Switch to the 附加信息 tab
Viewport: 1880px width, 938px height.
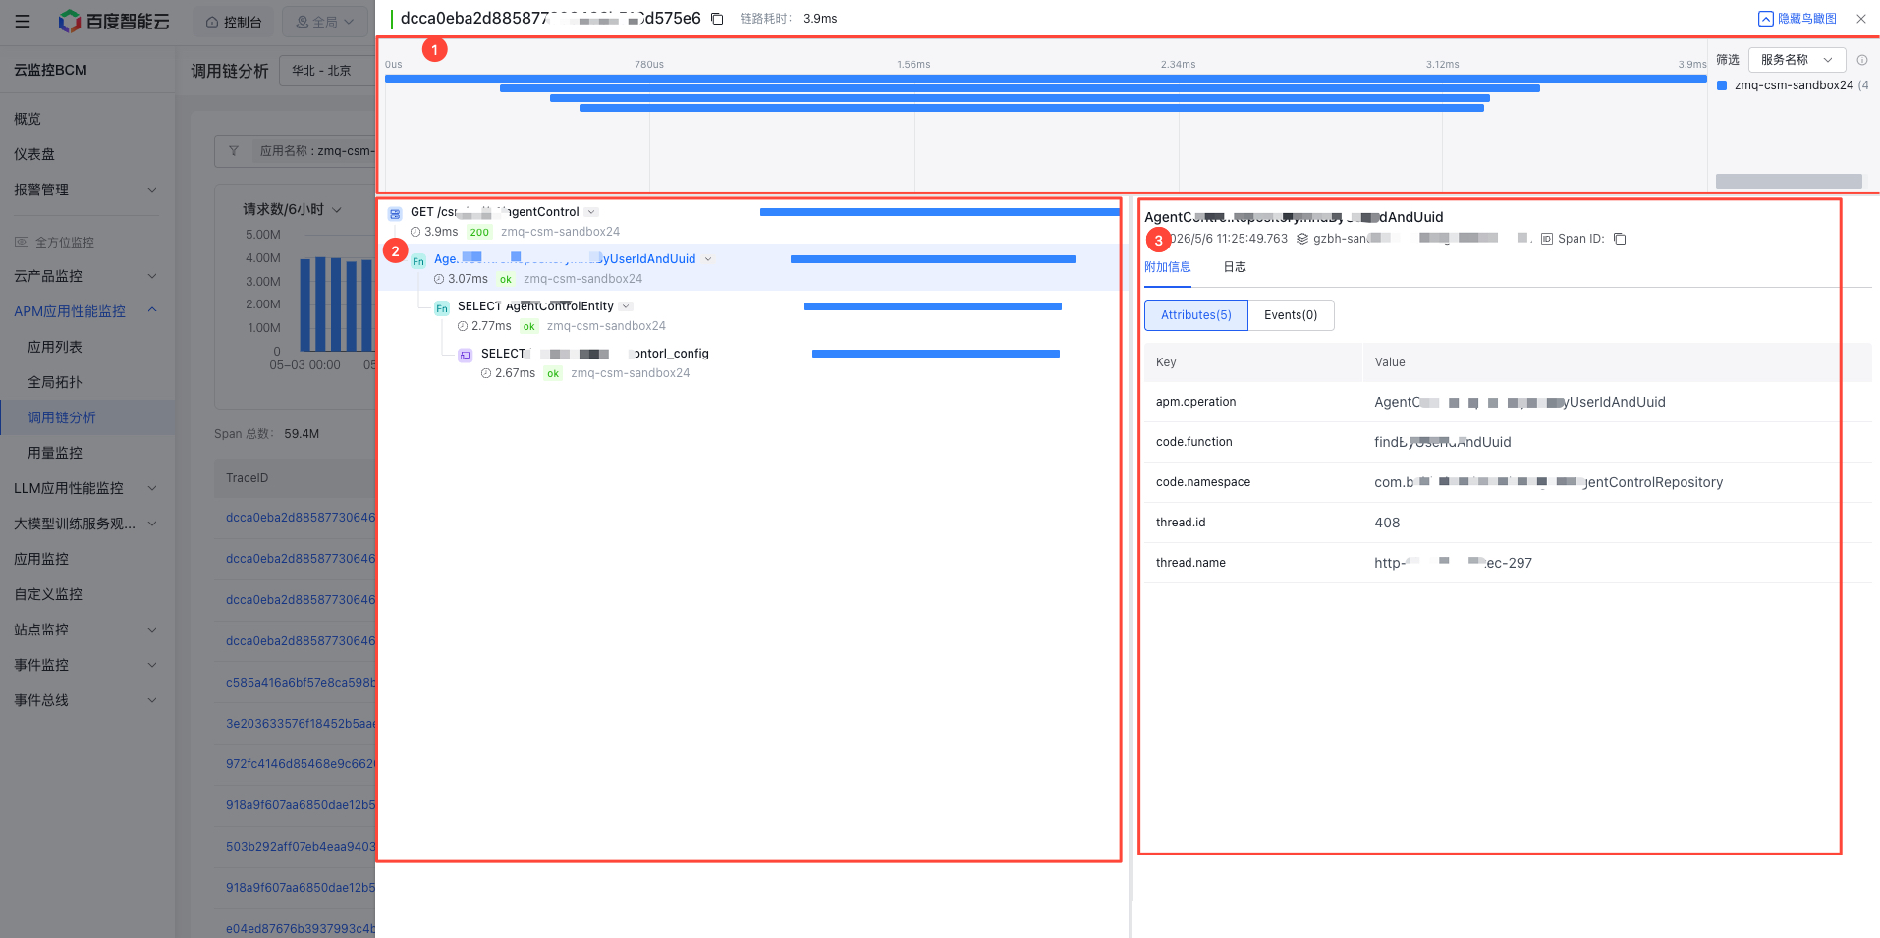click(1168, 267)
